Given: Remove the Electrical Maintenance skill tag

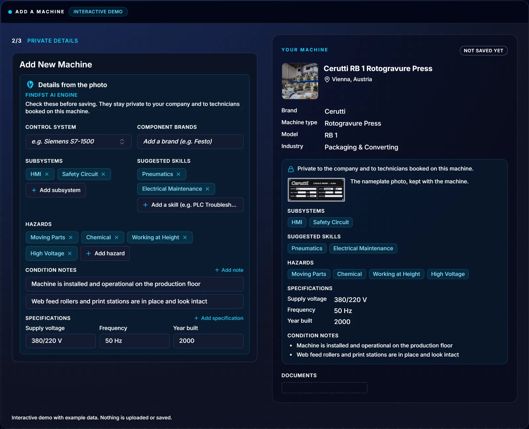Looking at the screenshot, I should coord(207,189).
